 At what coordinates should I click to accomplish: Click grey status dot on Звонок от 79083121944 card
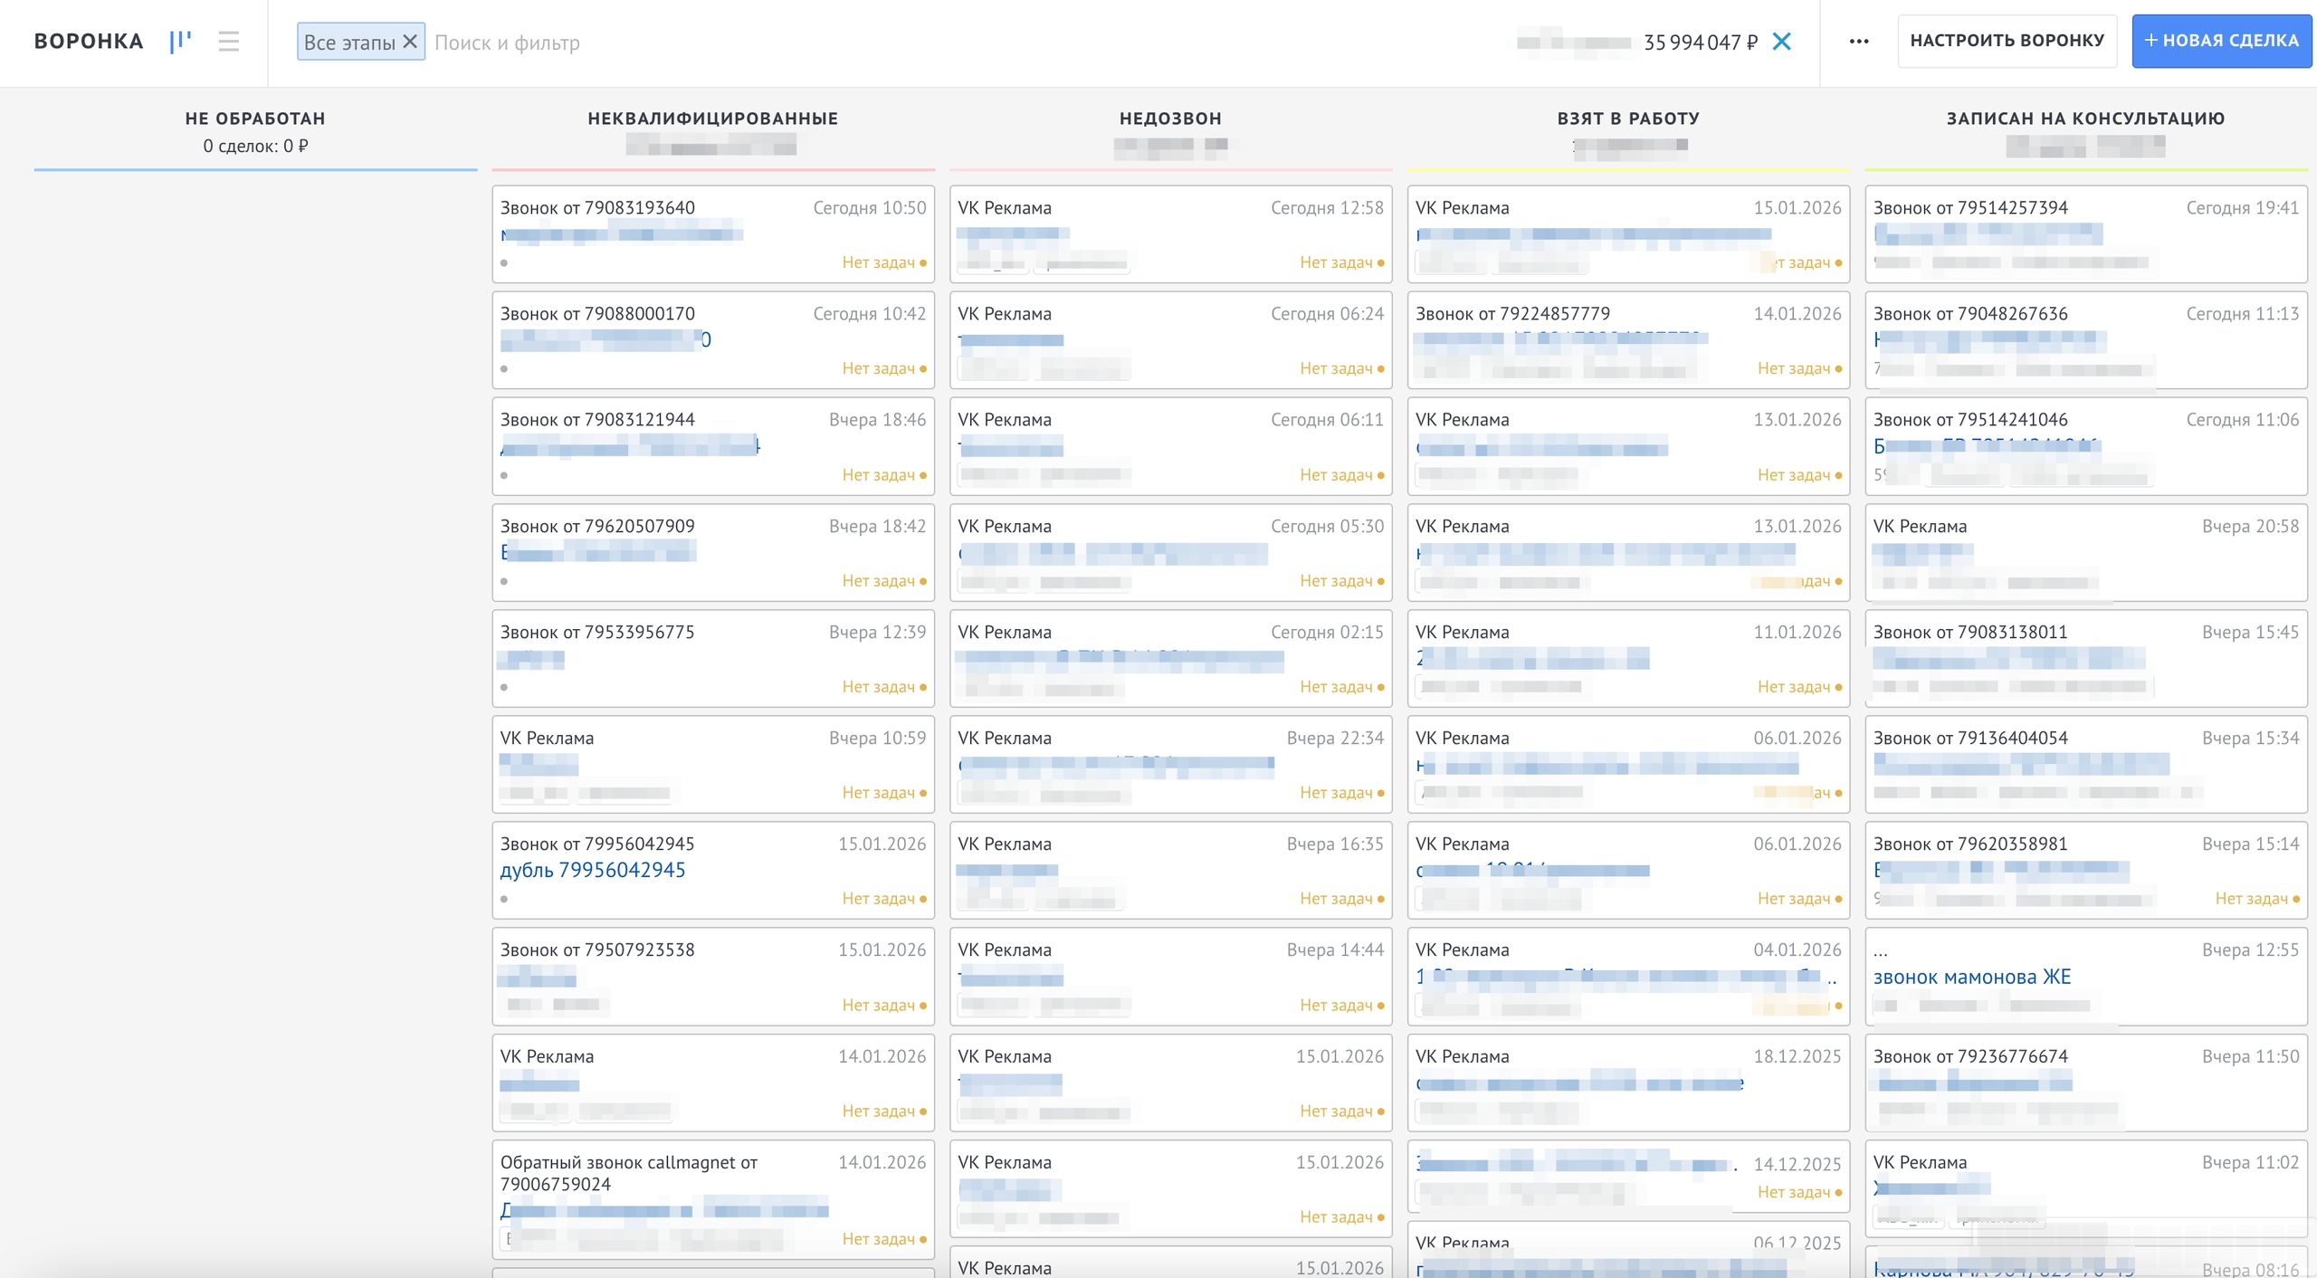pos(504,475)
